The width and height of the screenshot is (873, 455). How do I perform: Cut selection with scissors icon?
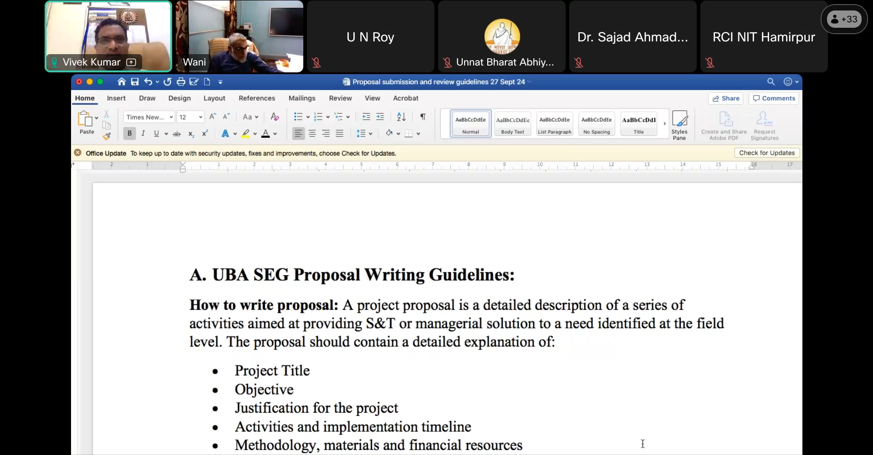tap(106, 114)
